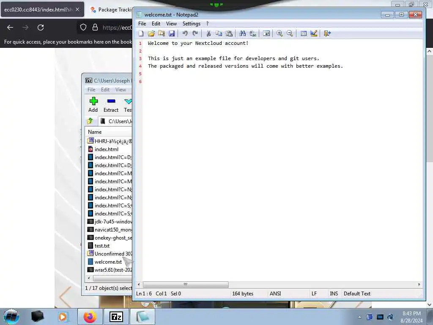Image resolution: width=433 pixels, height=325 pixels.
Task: Open the customize schemes icon
Action: [314, 34]
